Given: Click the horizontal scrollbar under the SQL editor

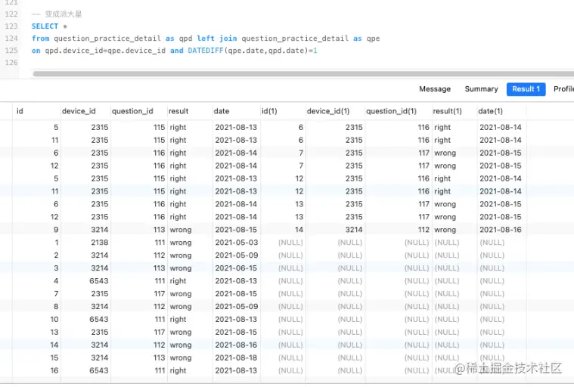Looking at the screenshot, I should [x=303, y=74].
